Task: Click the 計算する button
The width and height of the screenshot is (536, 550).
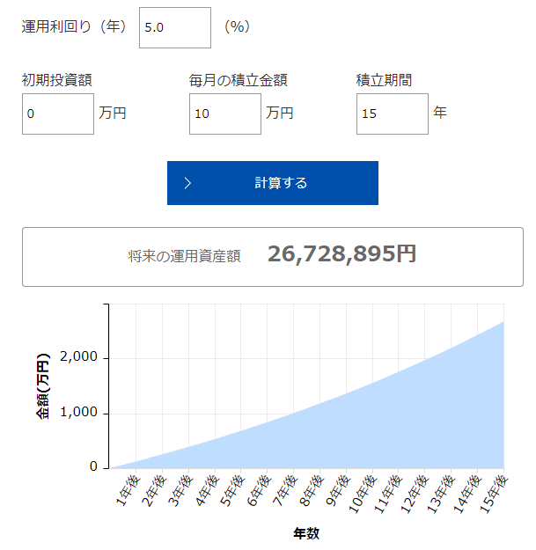Action: (273, 183)
